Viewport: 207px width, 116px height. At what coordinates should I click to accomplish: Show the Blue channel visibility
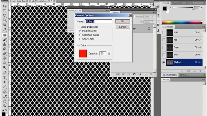pos(164,55)
